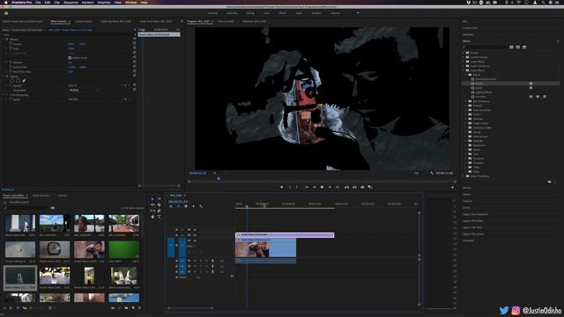Filter Effects by Accelerated Effects icon
The image size is (564, 317).
pos(511,47)
